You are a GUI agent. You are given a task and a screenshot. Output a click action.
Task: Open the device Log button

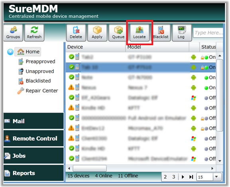point(182,33)
